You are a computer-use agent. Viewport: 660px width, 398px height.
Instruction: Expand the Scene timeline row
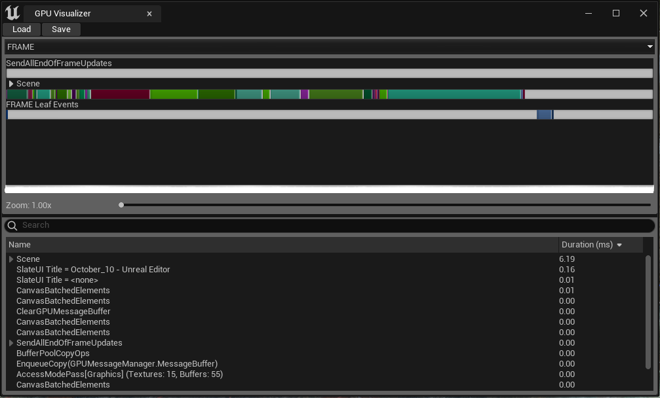click(x=11, y=84)
